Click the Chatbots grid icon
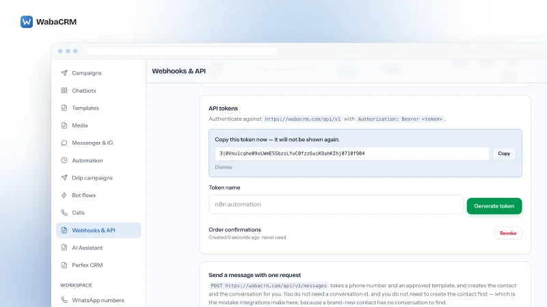This screenshot has width=547, height=307. click(x=64, y=91)
